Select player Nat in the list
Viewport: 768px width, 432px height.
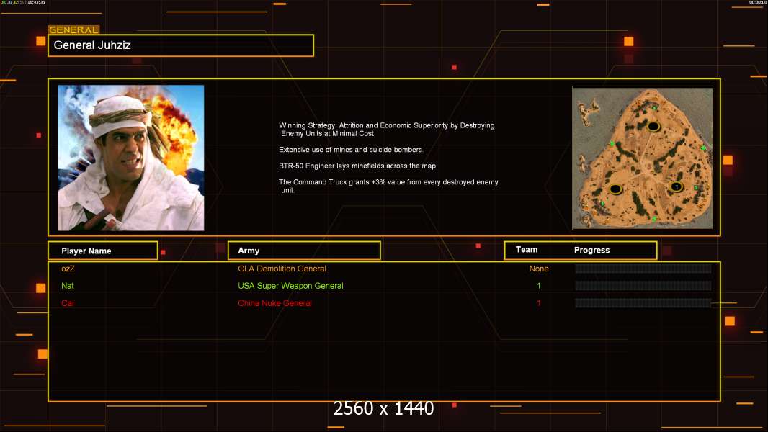[68, 286]
